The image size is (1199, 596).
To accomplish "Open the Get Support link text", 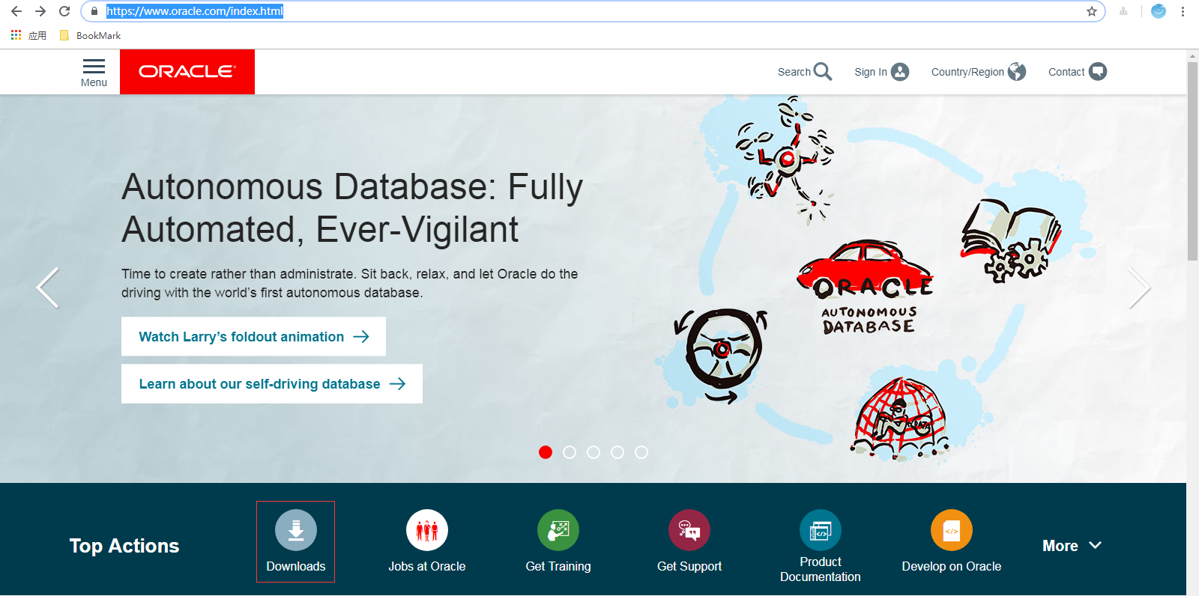I will [689, 566].
